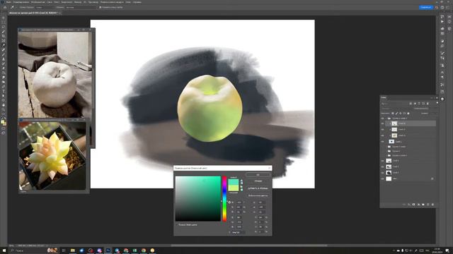Hide the layer with black blob thumbnail

pyautogui.click(x=382, y=173)
